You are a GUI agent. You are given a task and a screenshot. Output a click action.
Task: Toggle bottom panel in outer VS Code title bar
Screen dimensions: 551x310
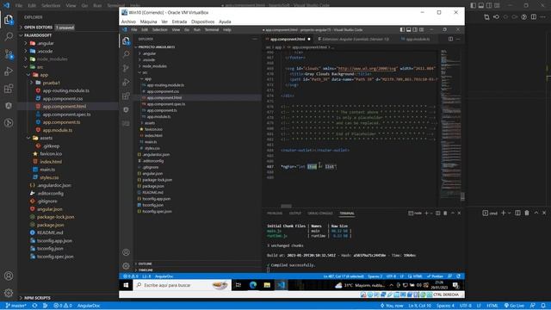coord(481,5)
